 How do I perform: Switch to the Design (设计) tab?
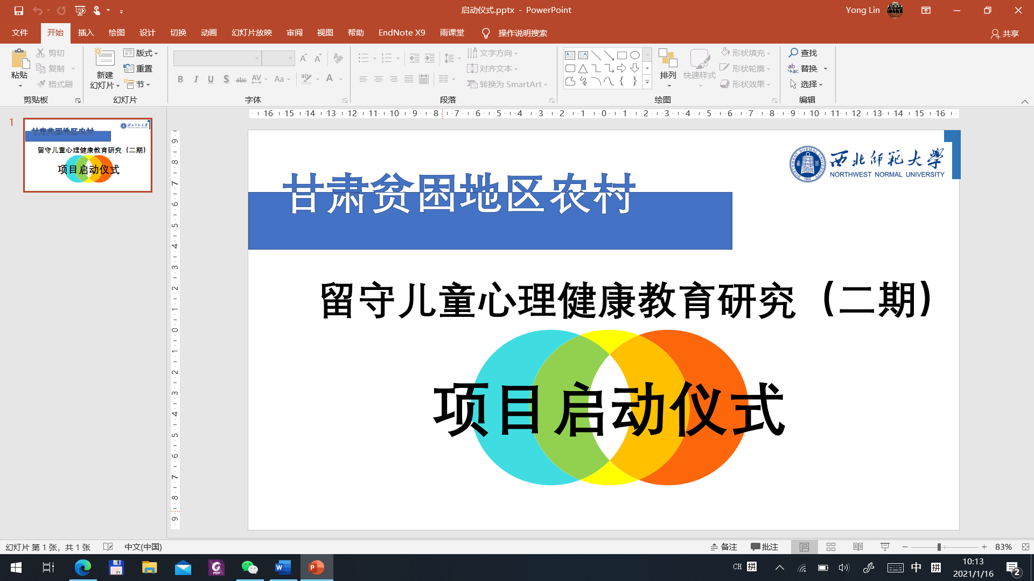click(147, 33)
